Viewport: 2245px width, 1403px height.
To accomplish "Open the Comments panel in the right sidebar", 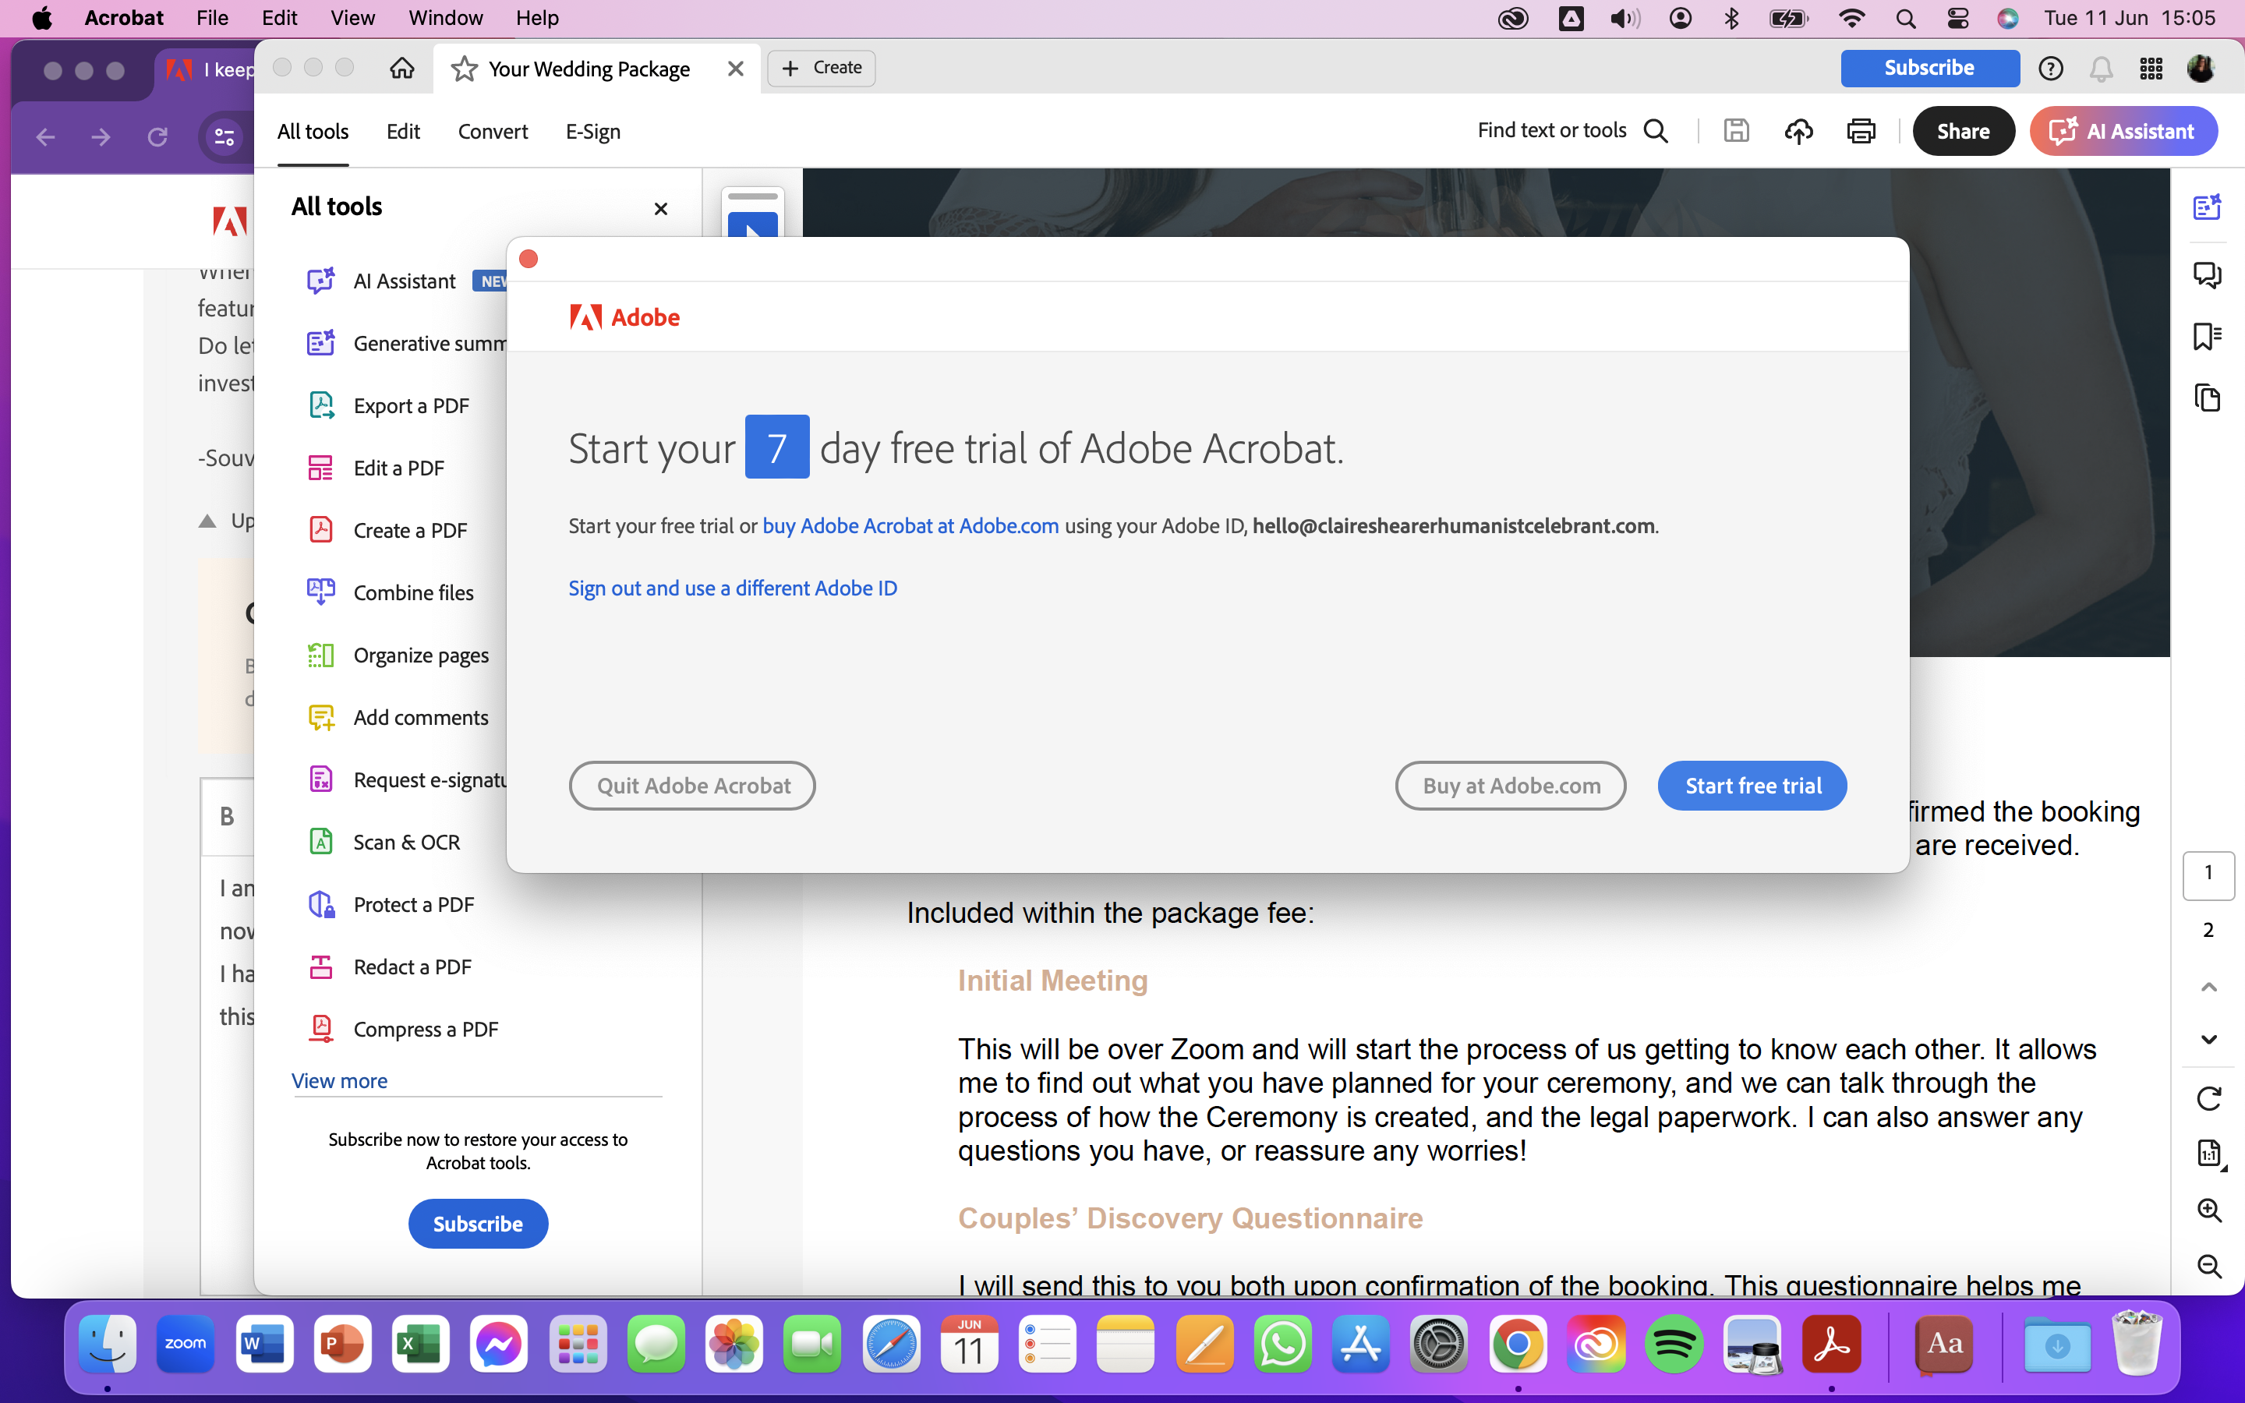I will pos(2208,274).
